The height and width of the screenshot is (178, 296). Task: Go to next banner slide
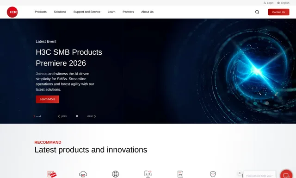92,116
